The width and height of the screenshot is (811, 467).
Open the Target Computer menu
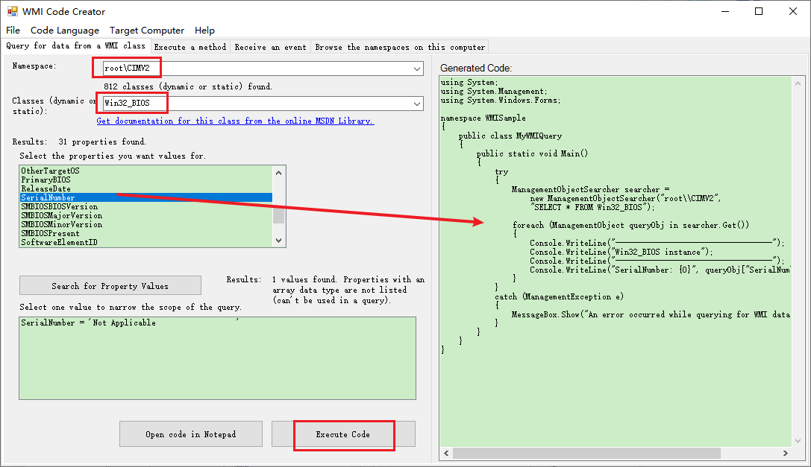coord(147,31)
